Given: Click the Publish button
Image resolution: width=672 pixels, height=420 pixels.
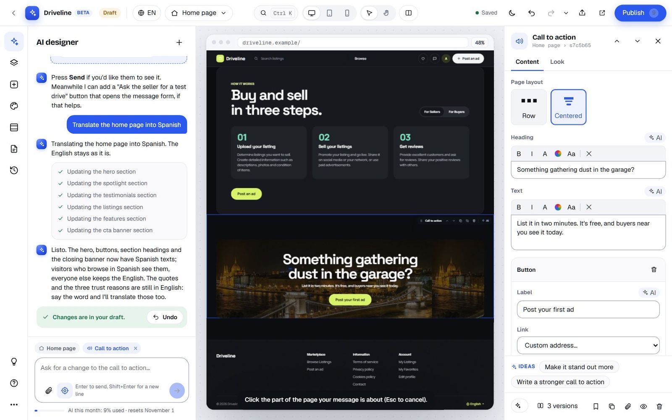Looking at the screenshot, I should coord(640,13).
